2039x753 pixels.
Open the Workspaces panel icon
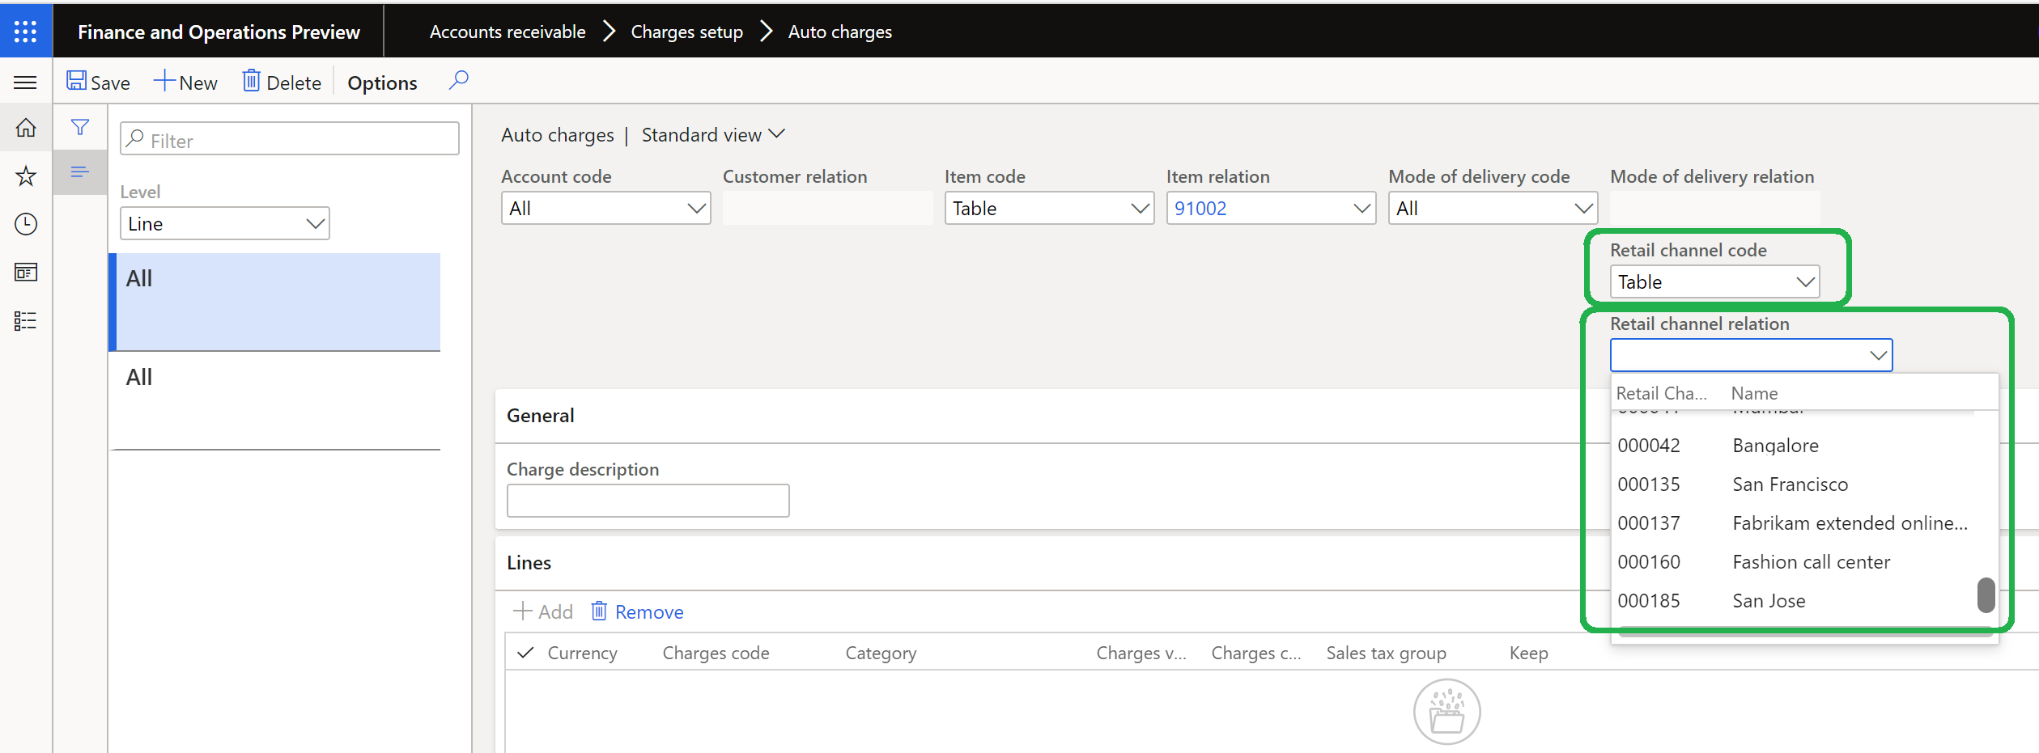click(25, 273)
